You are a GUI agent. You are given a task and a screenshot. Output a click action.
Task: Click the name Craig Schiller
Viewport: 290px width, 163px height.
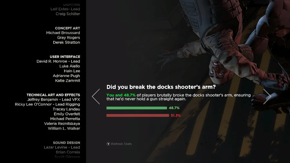(x=68, y=14)
